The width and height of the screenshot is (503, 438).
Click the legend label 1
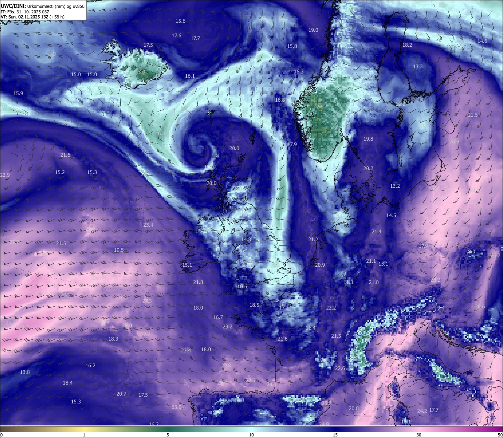point(84,435)
